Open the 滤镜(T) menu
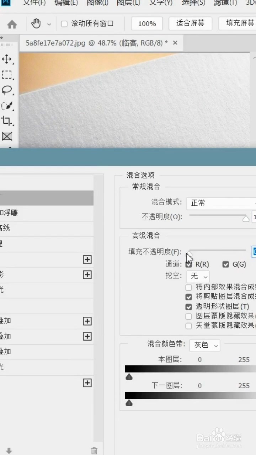256x455 pixels. 225,3
